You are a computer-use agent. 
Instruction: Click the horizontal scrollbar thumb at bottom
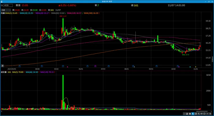[202, 111]
